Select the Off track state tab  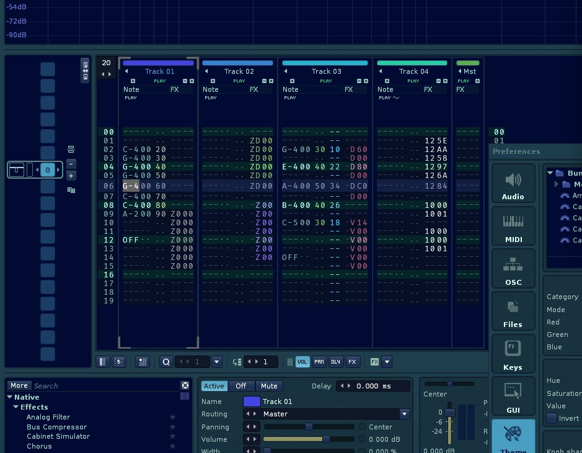(x=241, y=386)
